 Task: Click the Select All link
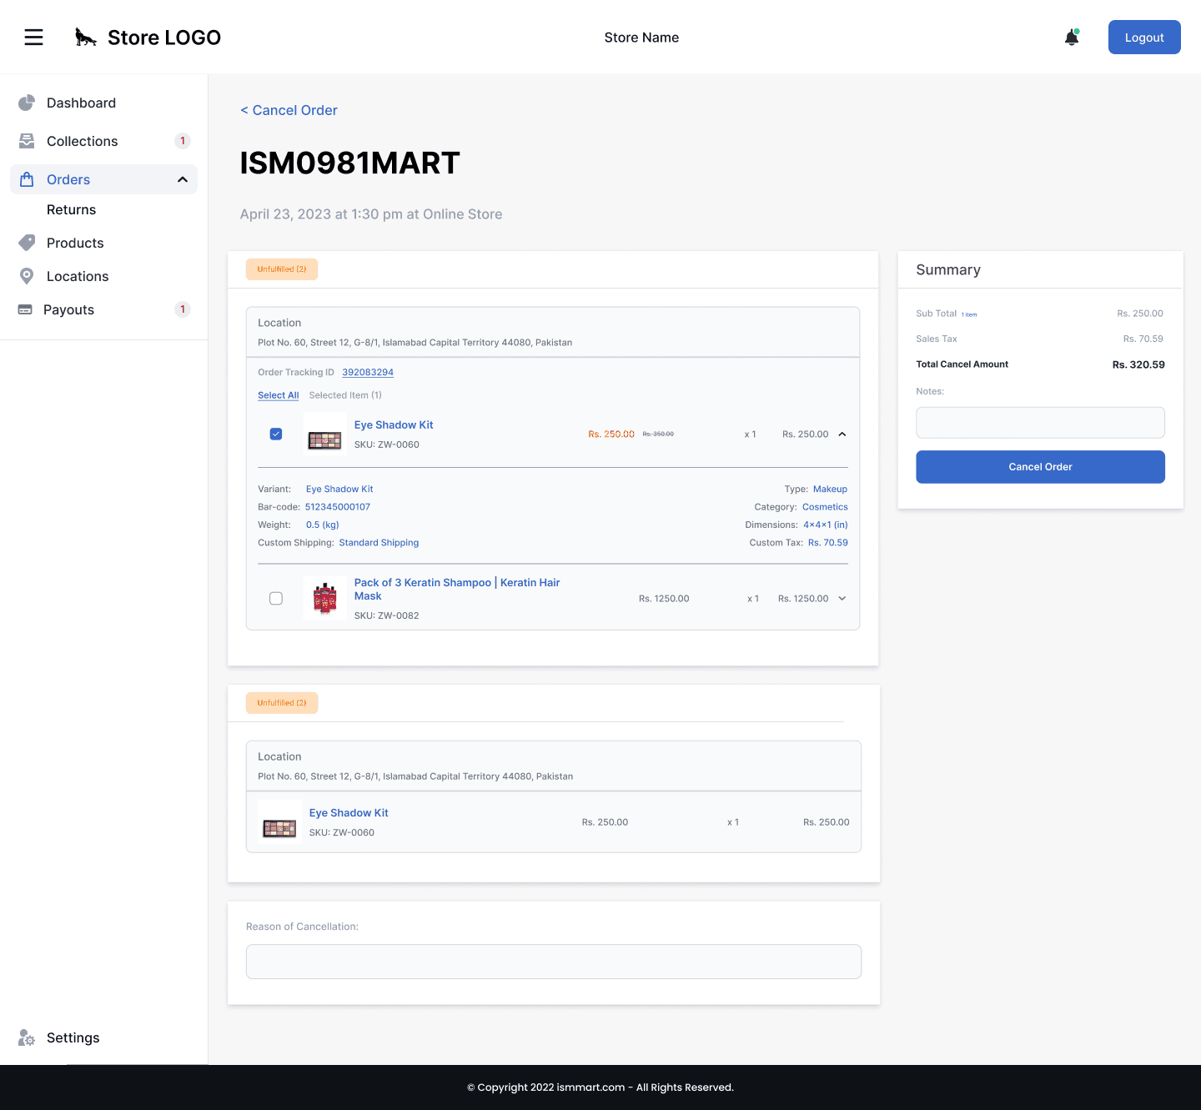coord(278,395)
